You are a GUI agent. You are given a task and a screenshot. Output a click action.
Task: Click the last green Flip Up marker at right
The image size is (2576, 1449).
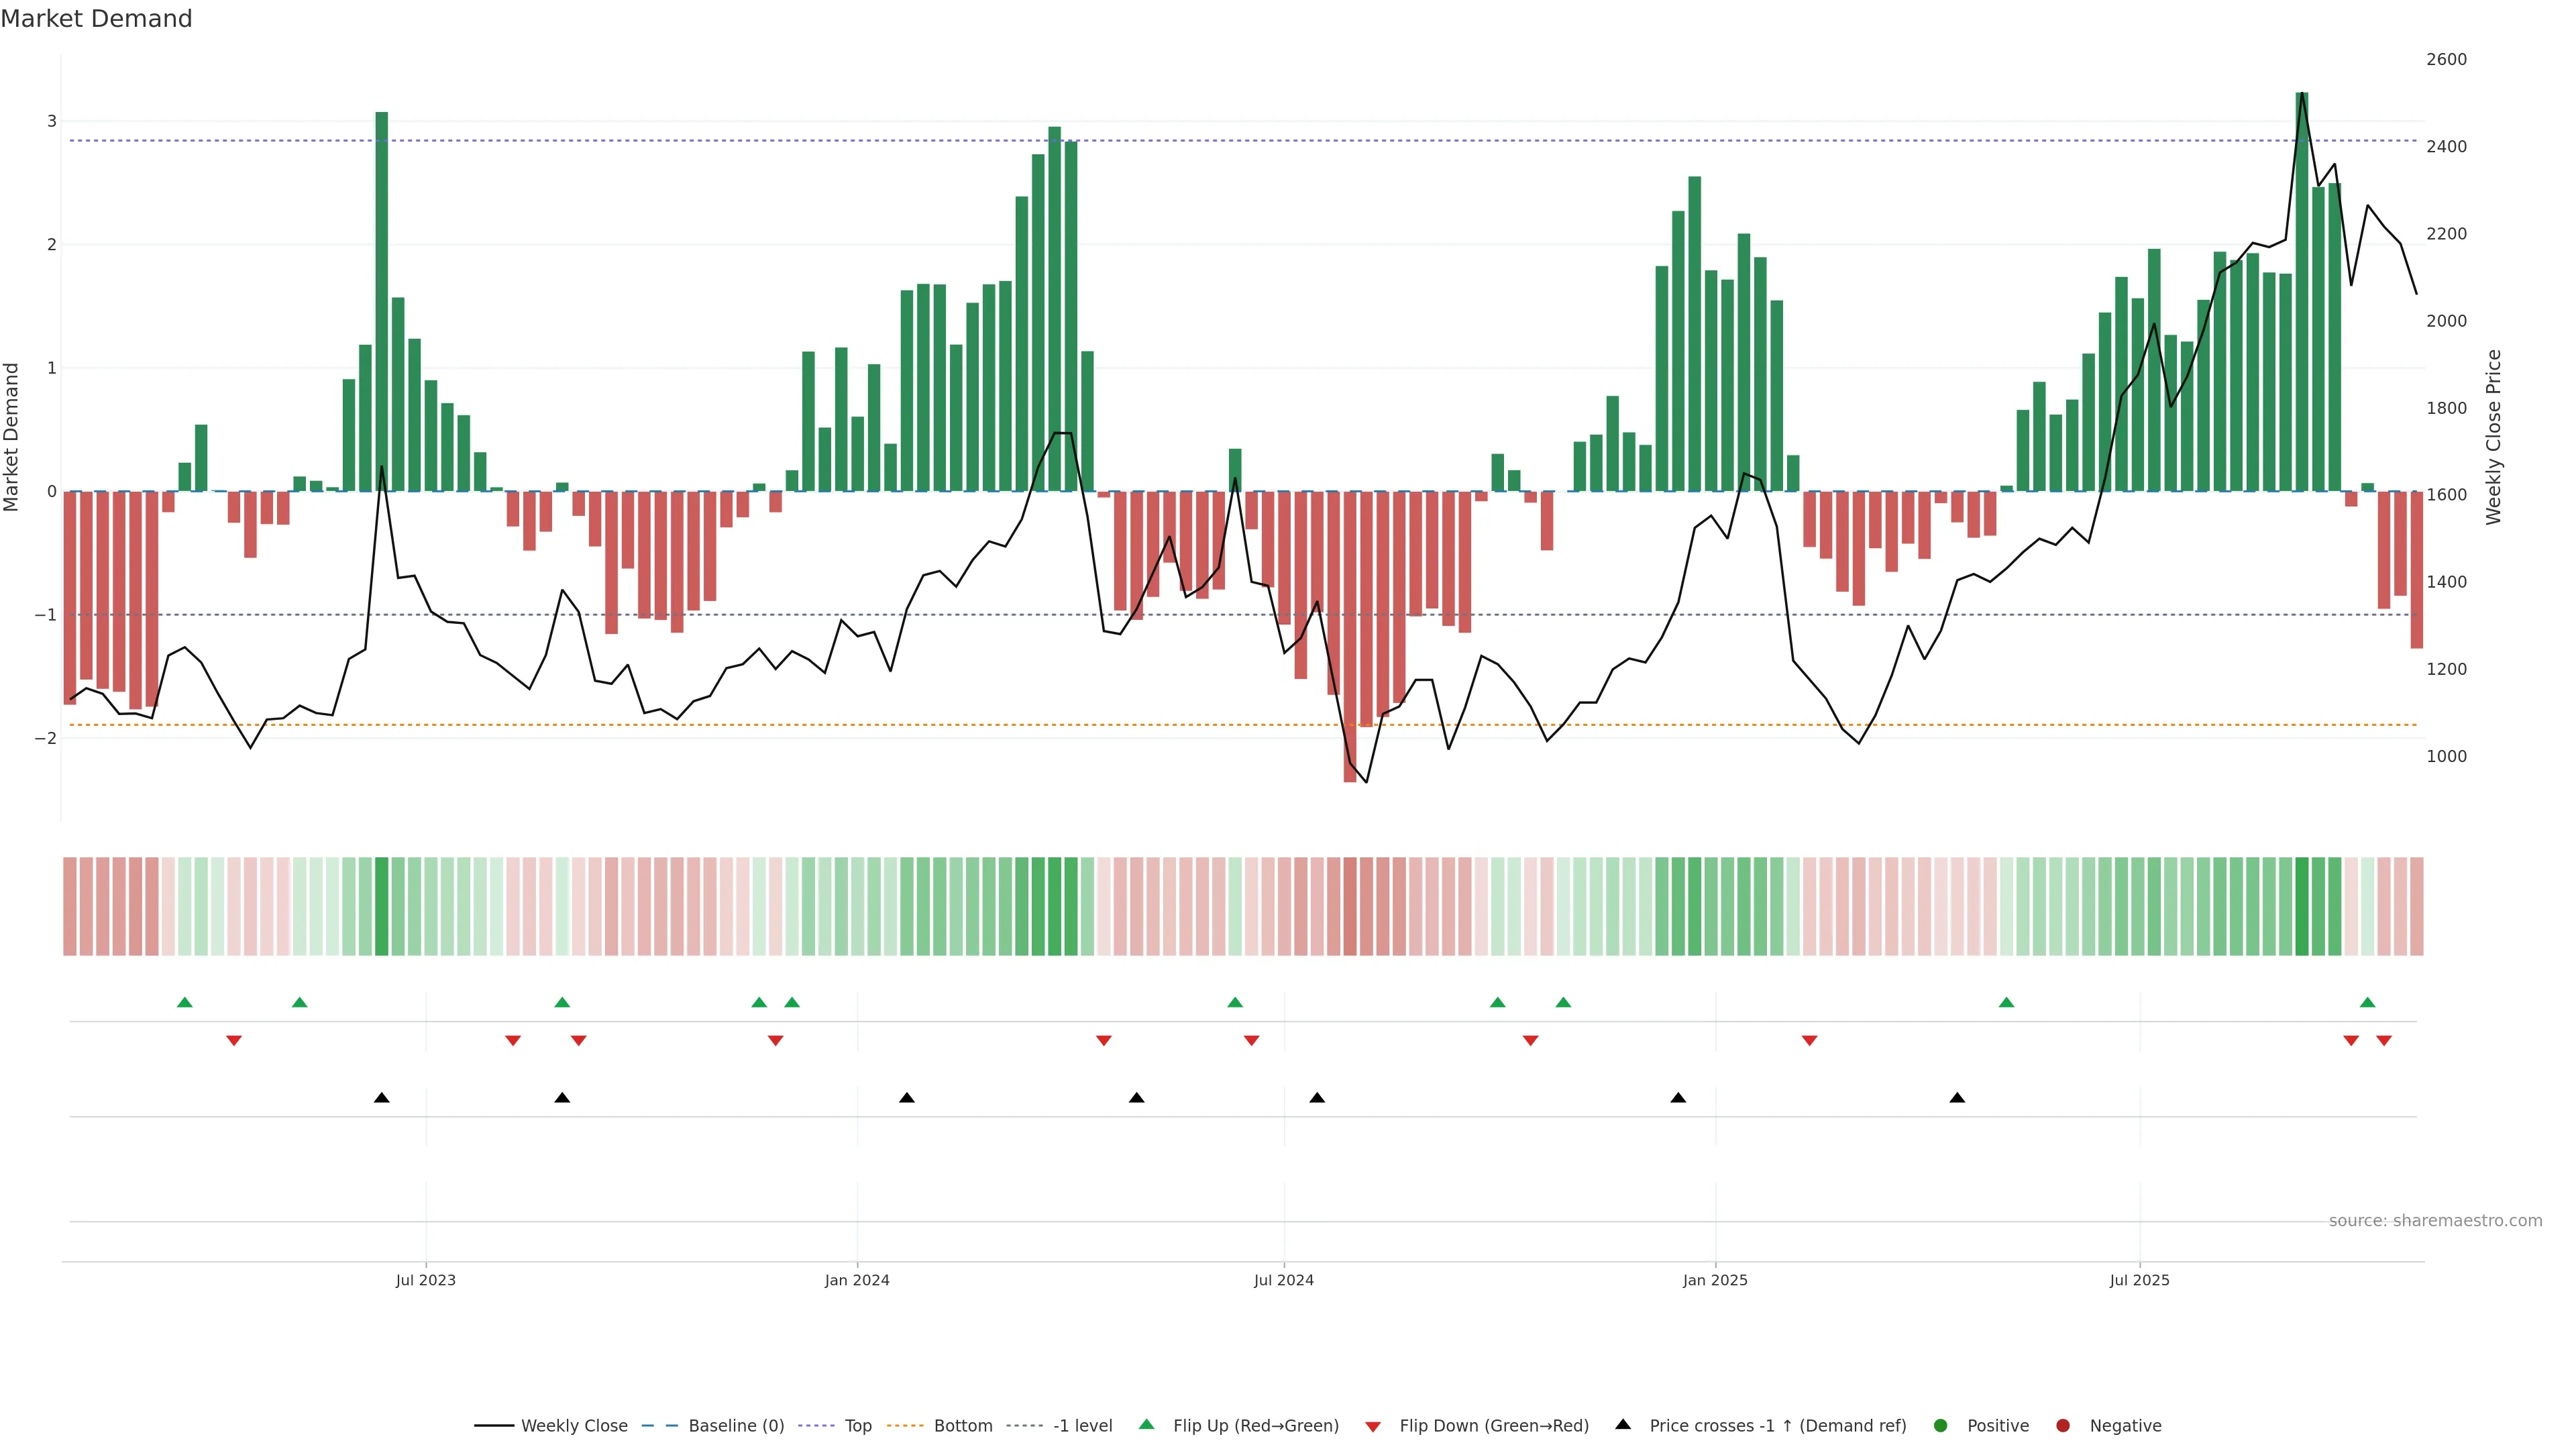coord(2367,1002)
